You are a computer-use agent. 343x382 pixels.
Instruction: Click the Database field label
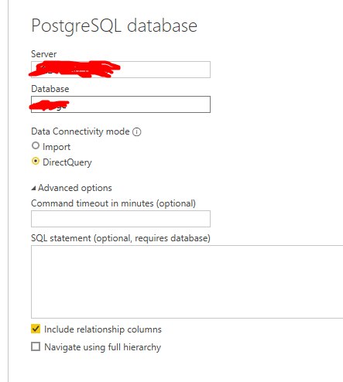[x=50, y=89]
